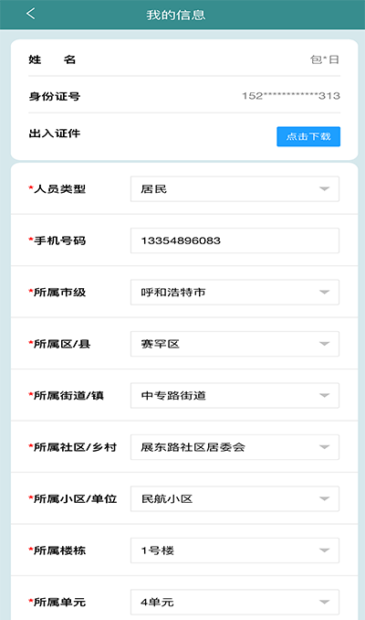Viewport: 365px width, 620px height.
Task: Open the 人员类型 dropdown
Action: (x=235, y=189)
